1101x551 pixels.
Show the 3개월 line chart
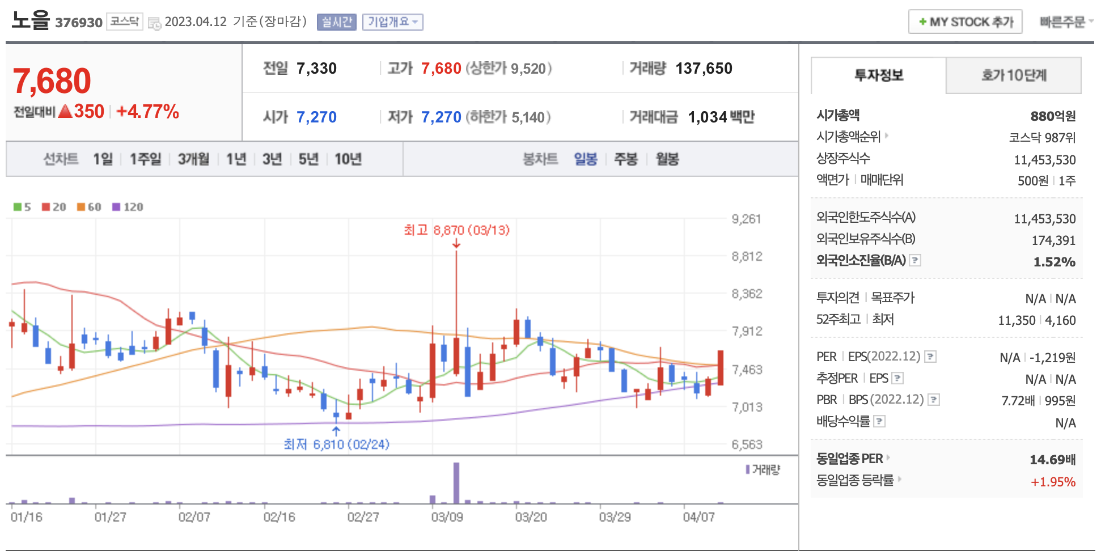point(193,159)
